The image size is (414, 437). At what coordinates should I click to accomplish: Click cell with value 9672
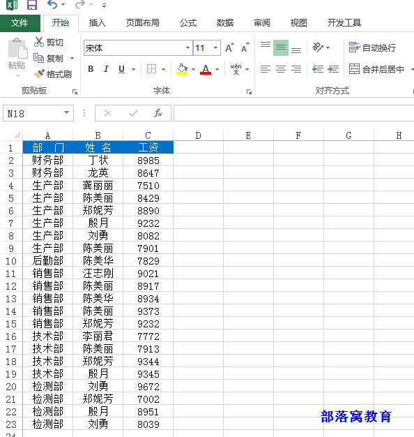(148, 387)
